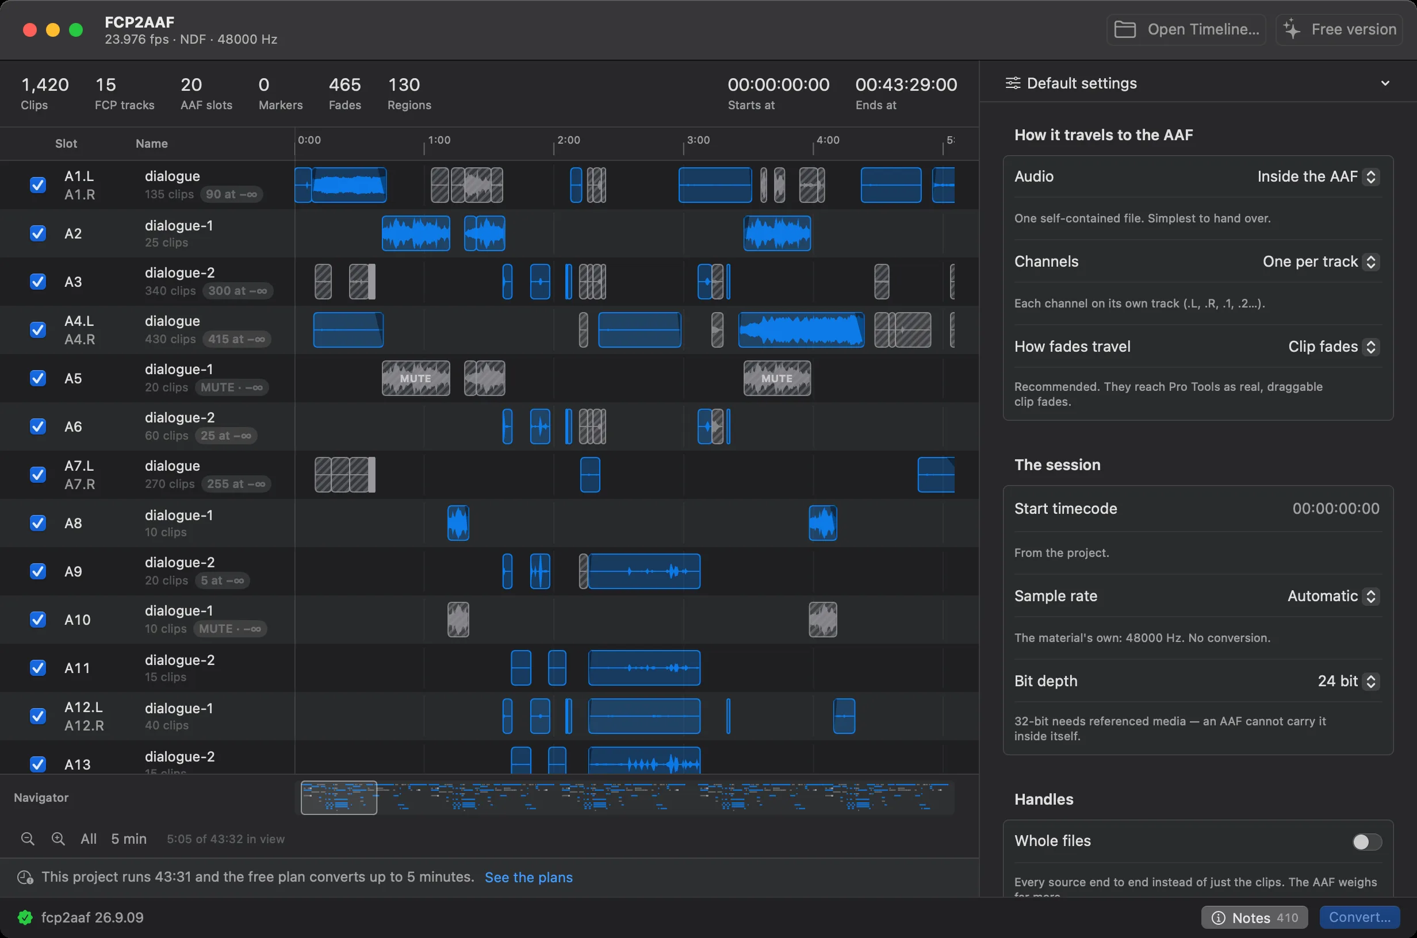Viewport: 1417px width, 938px height.
Task: Click the large waveform clip on A4.L after 3:00
Action: coord(801,329)
